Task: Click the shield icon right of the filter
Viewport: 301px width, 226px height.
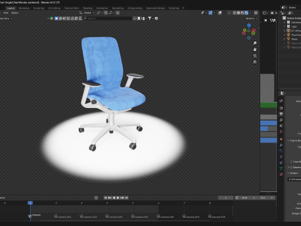Action: click(x=156, y=18)
